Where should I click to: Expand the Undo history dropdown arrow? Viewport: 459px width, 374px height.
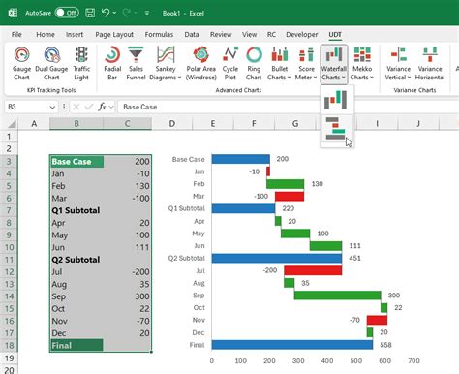[x=114, y=13]
